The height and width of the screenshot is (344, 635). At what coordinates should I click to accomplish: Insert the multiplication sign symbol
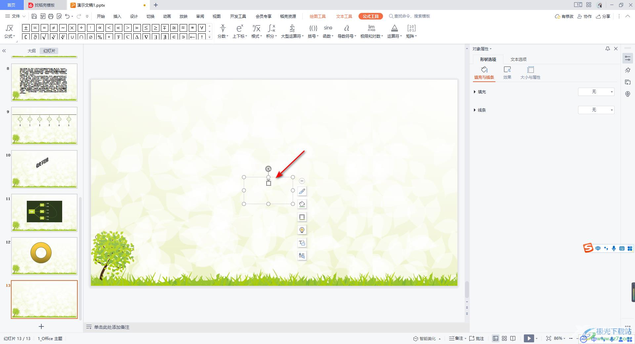pos(72,28)
